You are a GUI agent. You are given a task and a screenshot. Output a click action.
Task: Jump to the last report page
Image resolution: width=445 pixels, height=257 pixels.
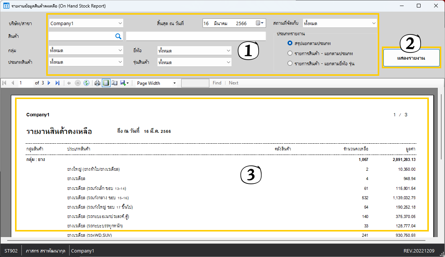(57, 83)
